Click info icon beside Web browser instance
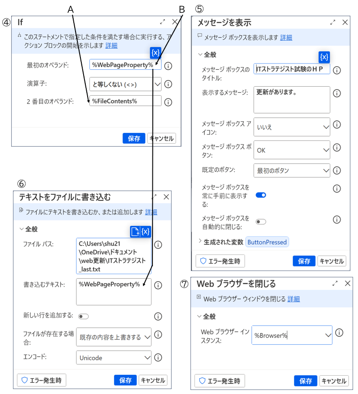 (339, 333)
